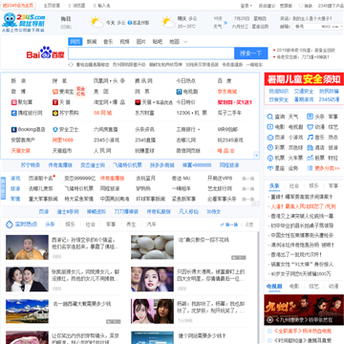The image size is (344, 344).
Task: Click the heart favorites icon in top bar
Action: [301, 6]
